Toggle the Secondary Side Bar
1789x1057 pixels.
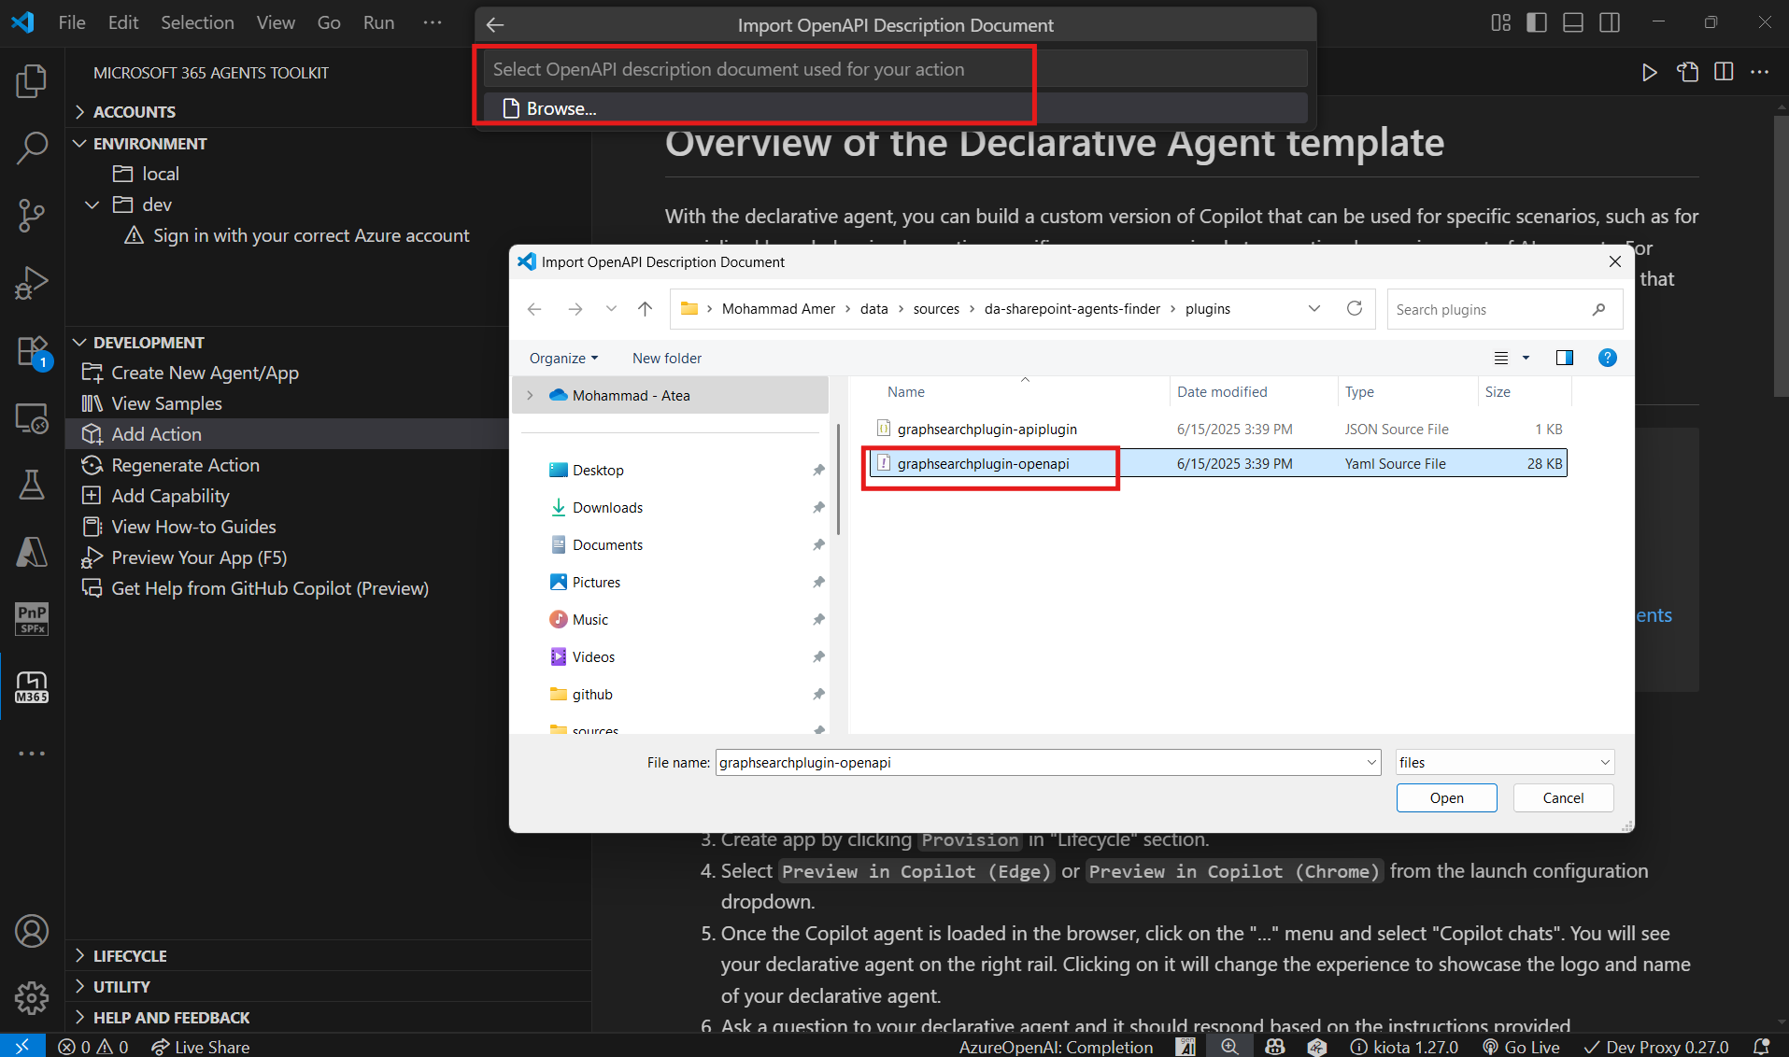point(1610,22)
